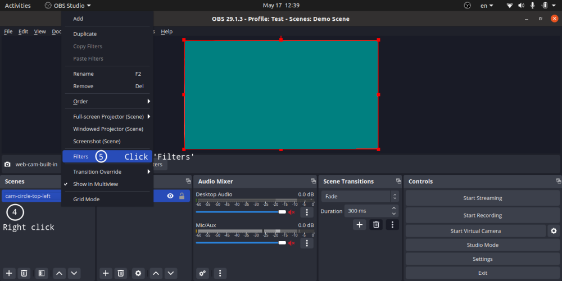Toggle visibility eye of the selected source
The height and width of the screenshot is (281, 562).
(171, 196)
